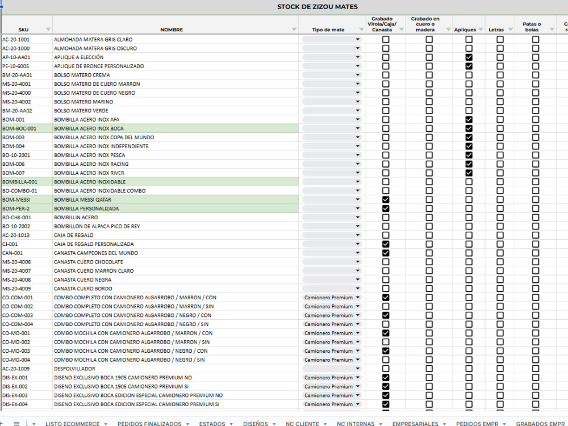Switch to PEDIDOS EMPR sheet tab
This screenshot has width=568, height=426.
click(x=477, y=424)
